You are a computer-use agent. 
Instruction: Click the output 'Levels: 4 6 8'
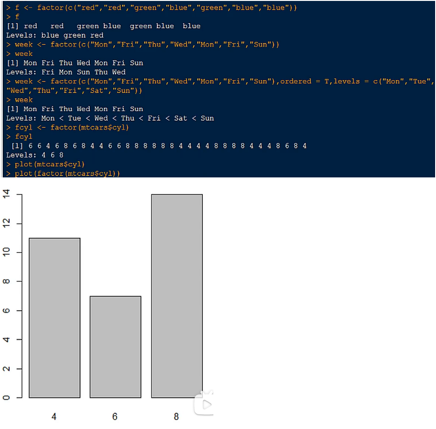coord(35,155)
